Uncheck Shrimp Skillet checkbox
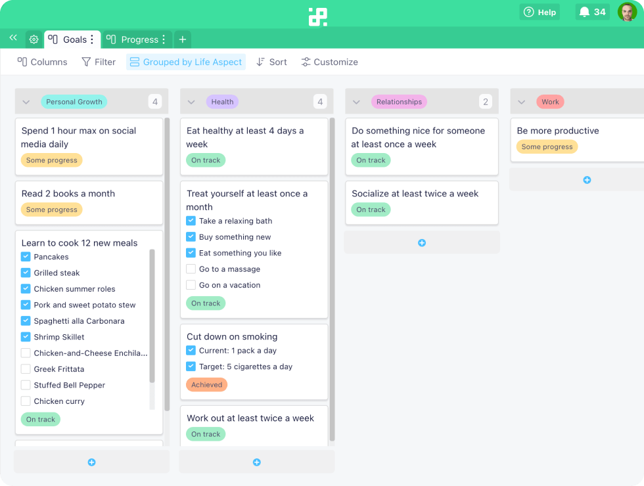 pyautogui.click(x=26, y=336)
